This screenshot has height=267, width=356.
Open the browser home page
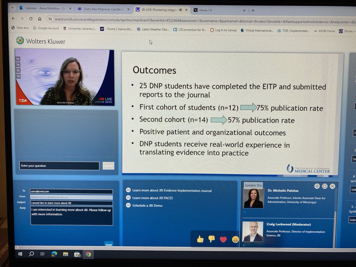(x=39, y=19)
